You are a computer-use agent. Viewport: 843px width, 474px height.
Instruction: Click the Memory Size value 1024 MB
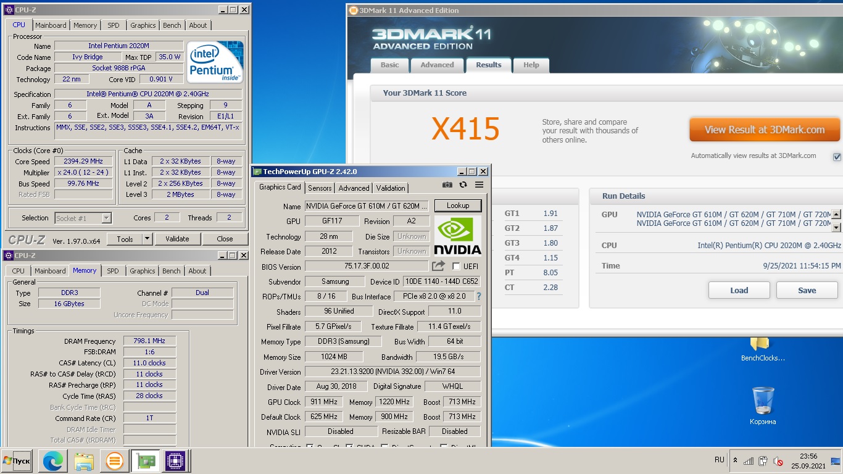334,357
